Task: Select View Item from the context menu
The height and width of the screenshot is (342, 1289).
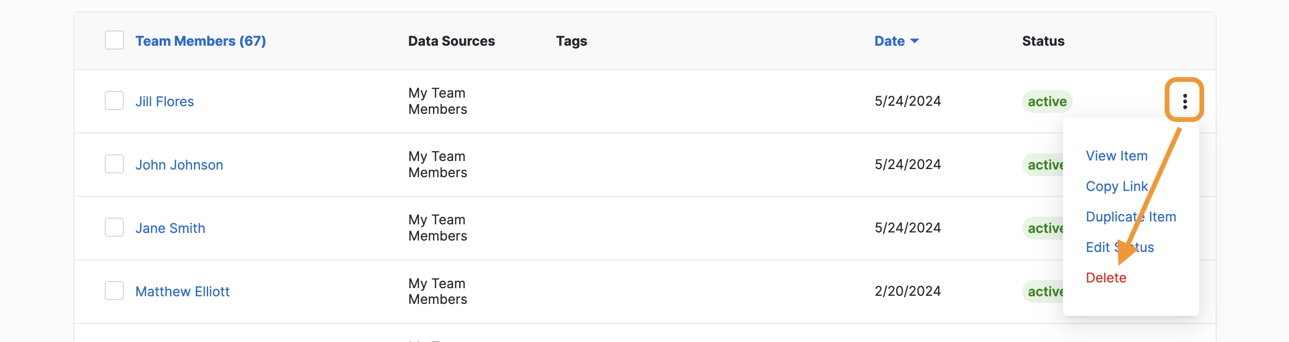Action: 1117,155
